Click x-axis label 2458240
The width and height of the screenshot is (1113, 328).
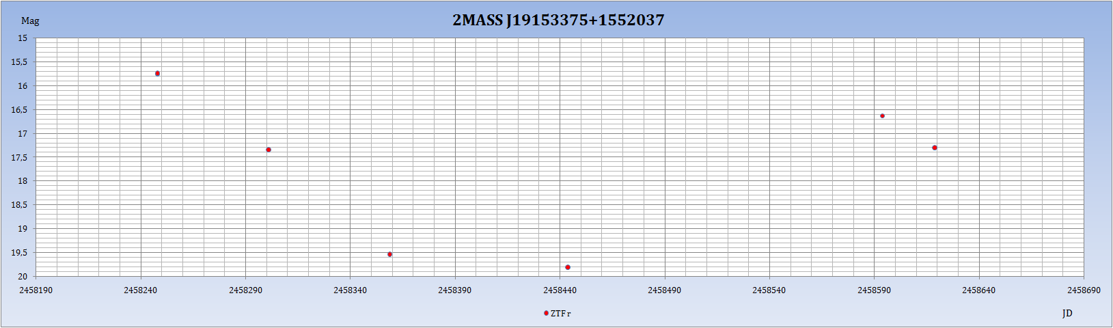point(140,290)
